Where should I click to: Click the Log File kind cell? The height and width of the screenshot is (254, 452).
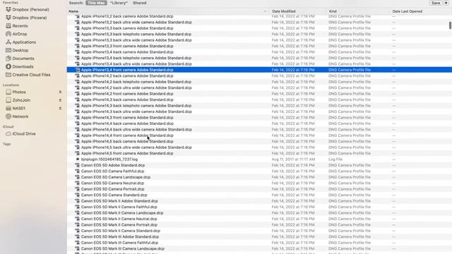pyautogui.click(x=335, y=159)
